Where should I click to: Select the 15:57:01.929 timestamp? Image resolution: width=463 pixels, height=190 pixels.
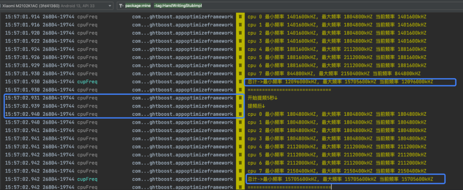coord(23,65)
